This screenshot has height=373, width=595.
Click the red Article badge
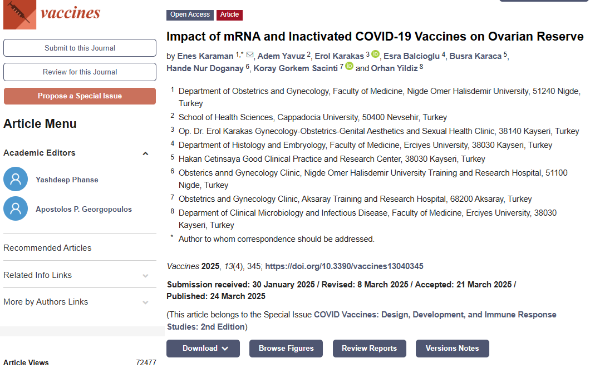coord(229,15)
